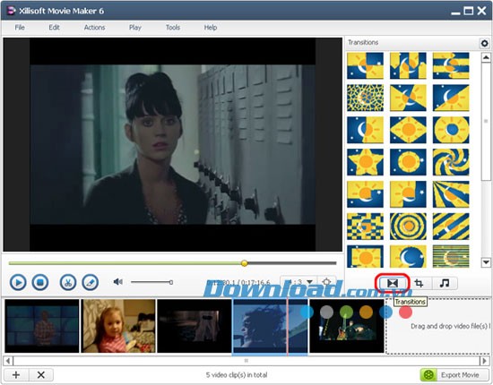Click the scissors clip/cut button
Viewport: 493px width, 385px height.
[x=68, y=282]
